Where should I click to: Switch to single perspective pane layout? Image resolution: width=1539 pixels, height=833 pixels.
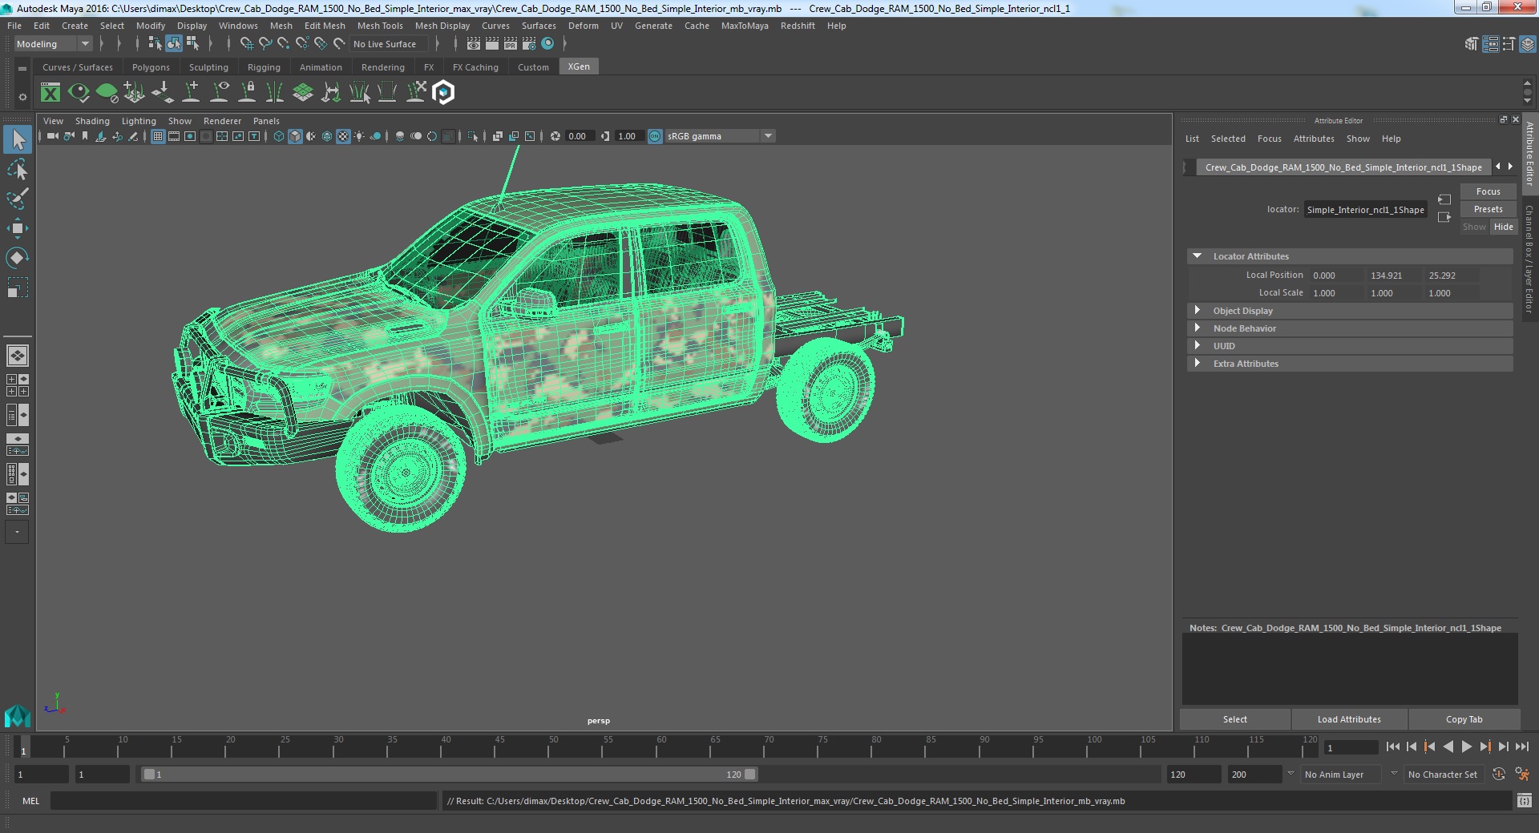(x=18, y=355)
